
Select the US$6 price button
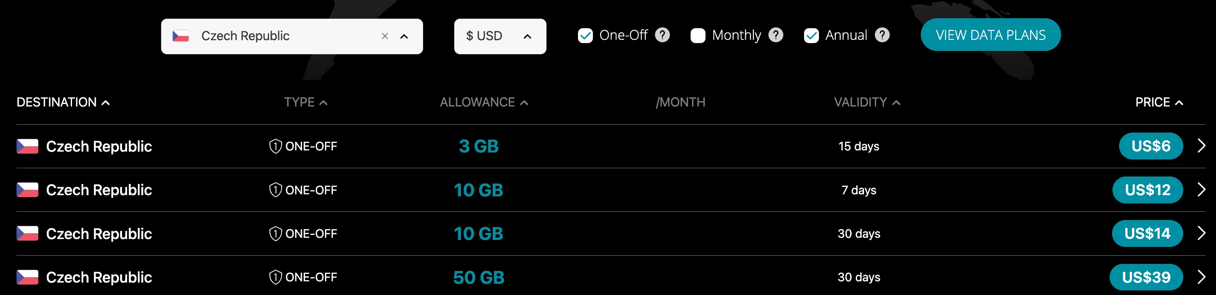(1151, 146)
